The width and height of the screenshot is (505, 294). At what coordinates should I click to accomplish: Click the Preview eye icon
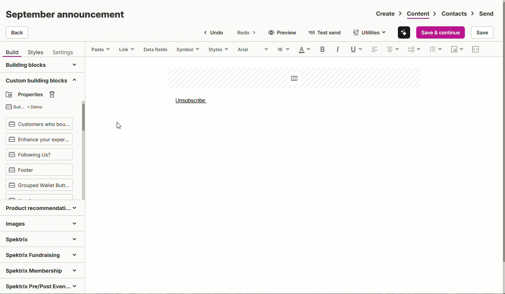(x=271, y=32)
